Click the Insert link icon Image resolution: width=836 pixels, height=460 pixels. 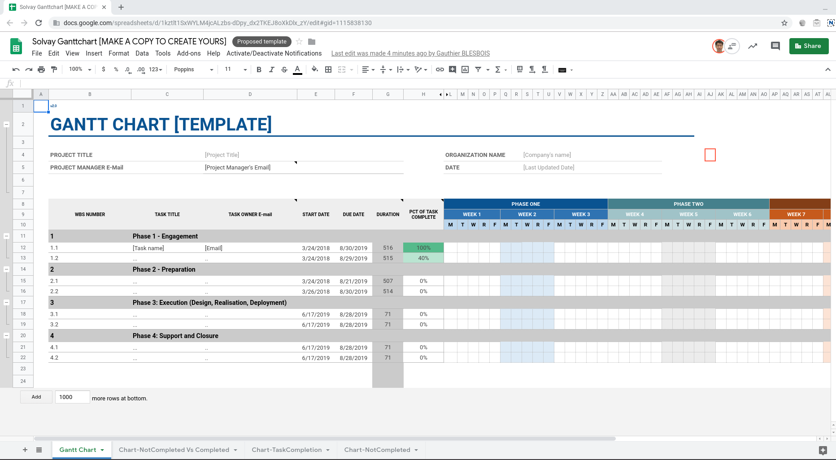coord(440,69)
